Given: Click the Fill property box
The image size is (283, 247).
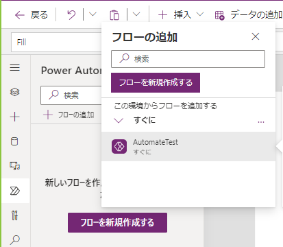Looking at the screenshot, I should tap(56, 43).
